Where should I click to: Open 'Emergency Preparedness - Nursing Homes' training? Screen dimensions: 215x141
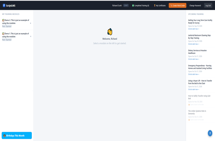click(200, 67)
